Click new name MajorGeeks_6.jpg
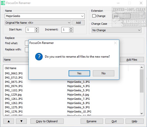 (x=78, y=95)
